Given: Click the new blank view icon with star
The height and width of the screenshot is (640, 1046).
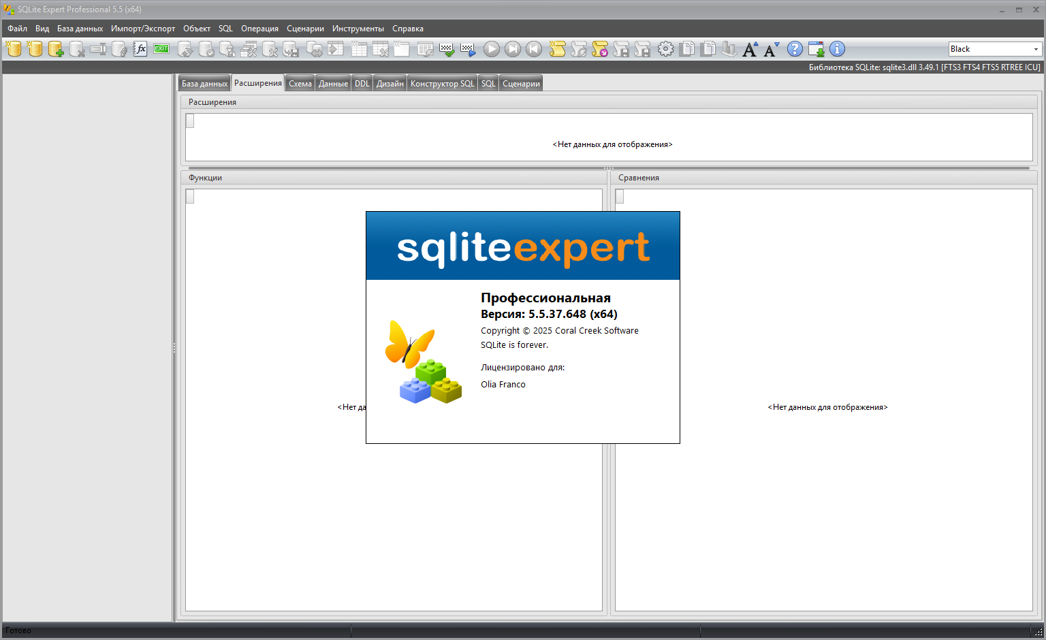Looking at the screenshot, I should pyautogui.click(x=401, y=49).
